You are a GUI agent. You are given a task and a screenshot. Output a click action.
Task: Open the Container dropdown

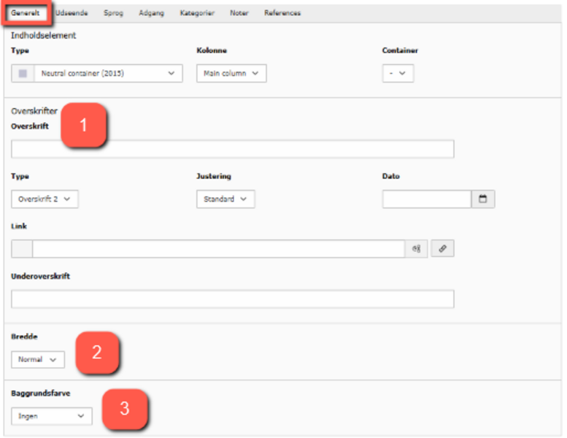coord(398,74)
